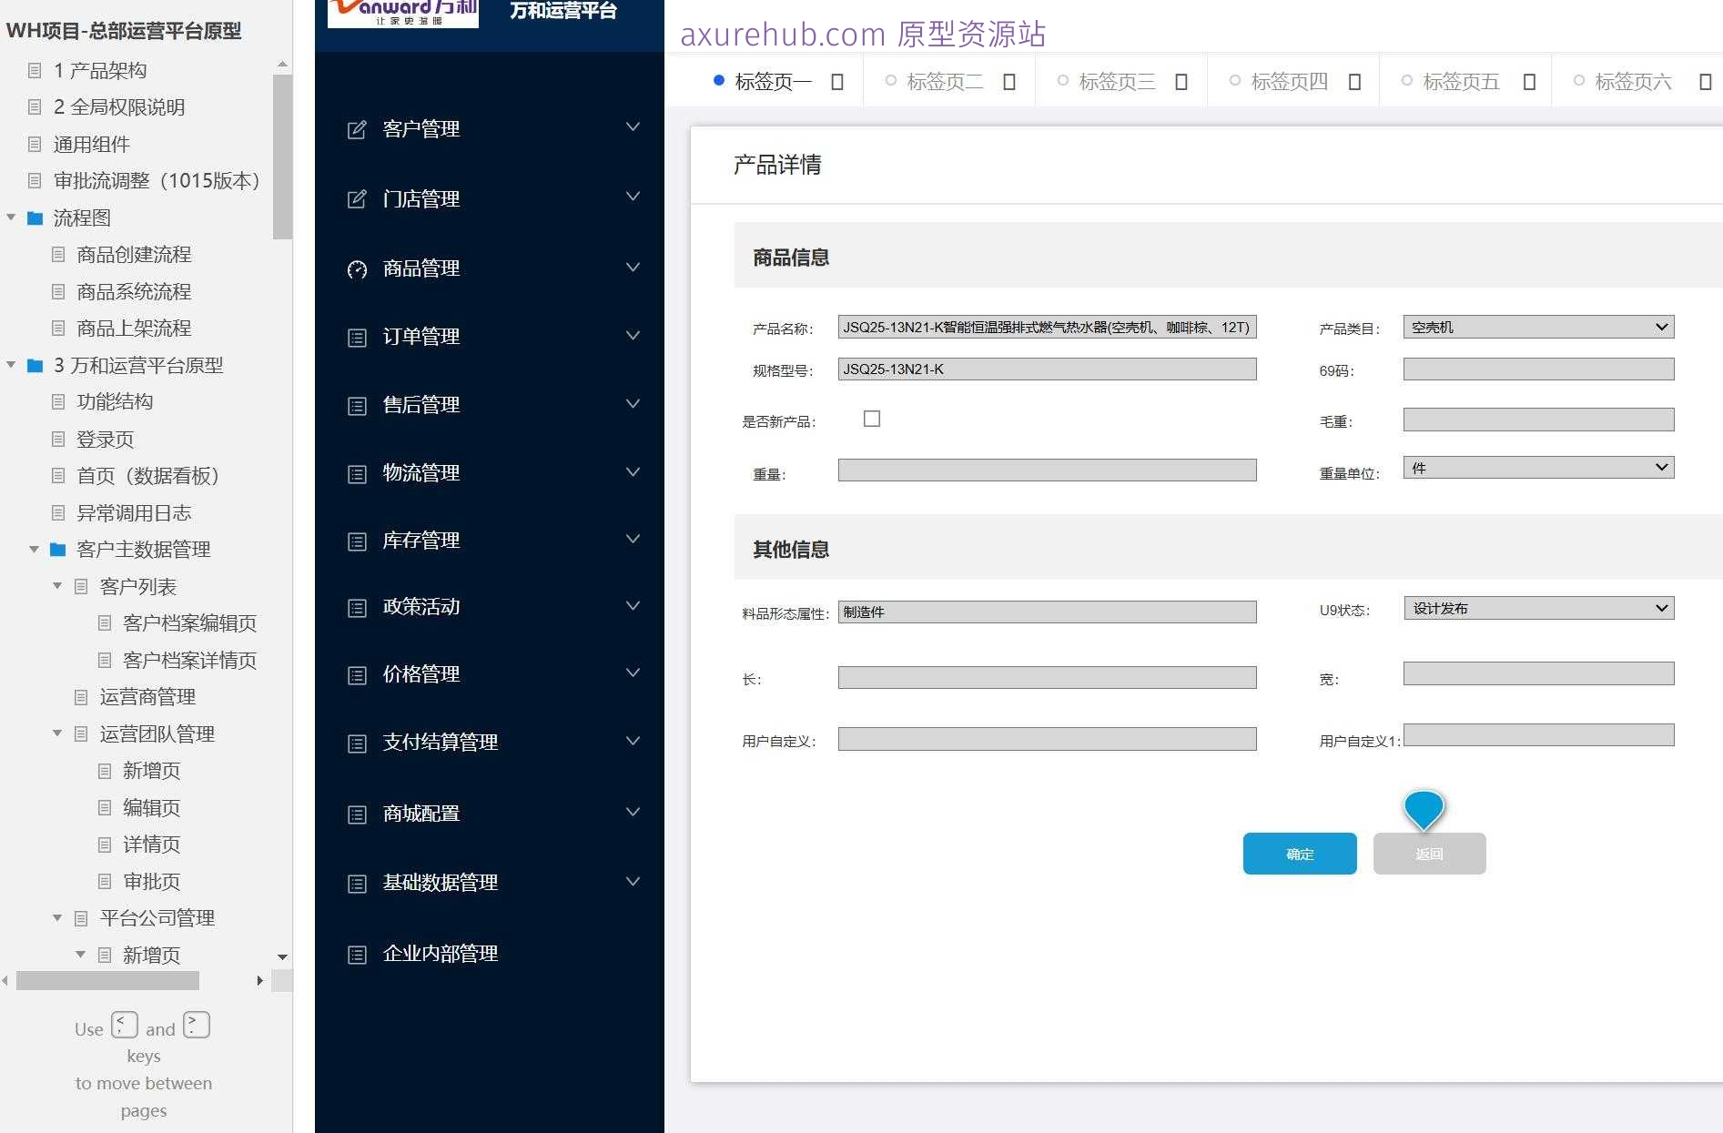Click the 库存管理 panel icon
This screenshot has width=1723, height=1133.
356,541
